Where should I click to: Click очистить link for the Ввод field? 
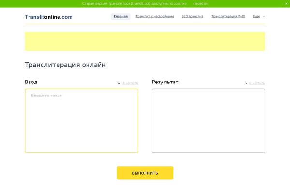(x=130, y=83)
